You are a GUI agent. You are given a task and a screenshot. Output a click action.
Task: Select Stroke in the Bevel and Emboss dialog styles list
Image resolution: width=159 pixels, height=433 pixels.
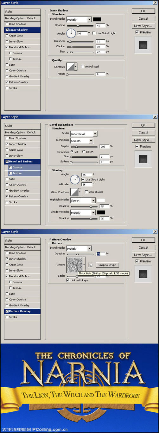(22, 202)
